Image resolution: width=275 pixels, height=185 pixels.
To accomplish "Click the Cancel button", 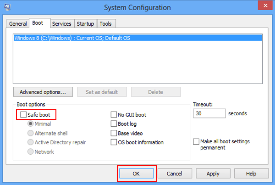I will (174, 174).
